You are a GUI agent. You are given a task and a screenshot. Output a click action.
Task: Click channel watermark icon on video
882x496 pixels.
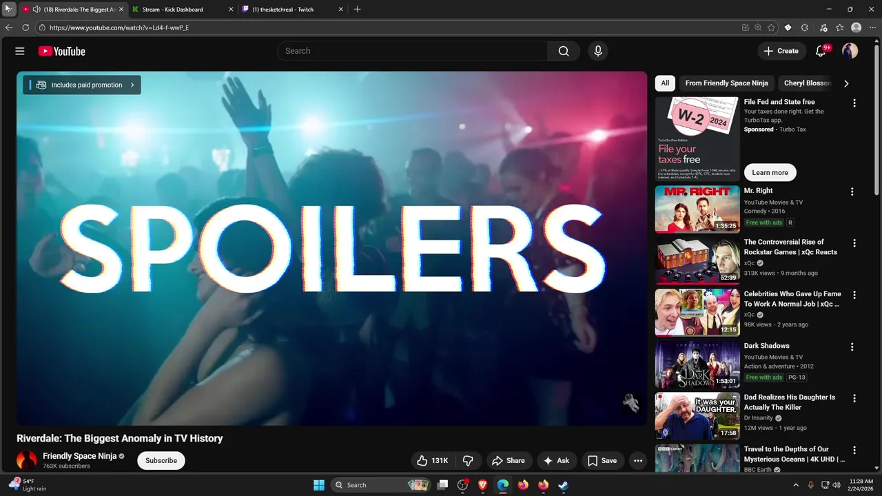point(630,403)
